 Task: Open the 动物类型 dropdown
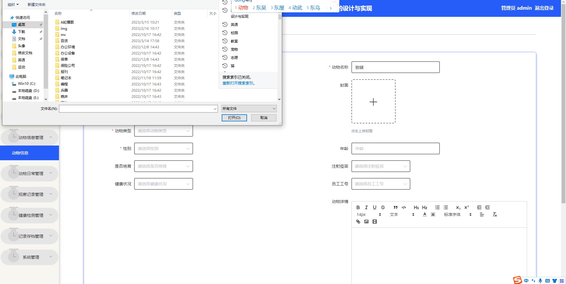click(164, 131)
